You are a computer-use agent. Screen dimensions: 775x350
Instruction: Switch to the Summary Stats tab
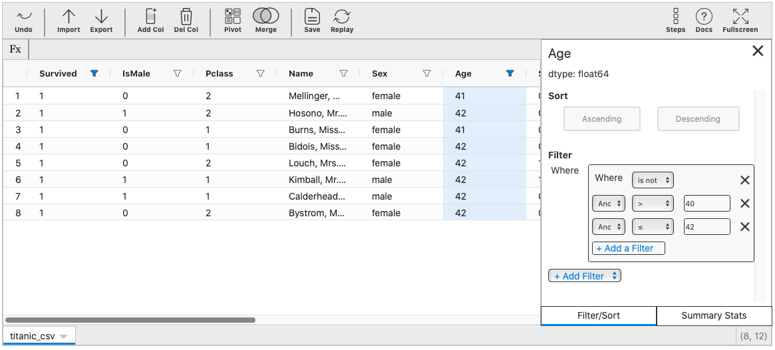pyautogui.click(x=714, y=316)
